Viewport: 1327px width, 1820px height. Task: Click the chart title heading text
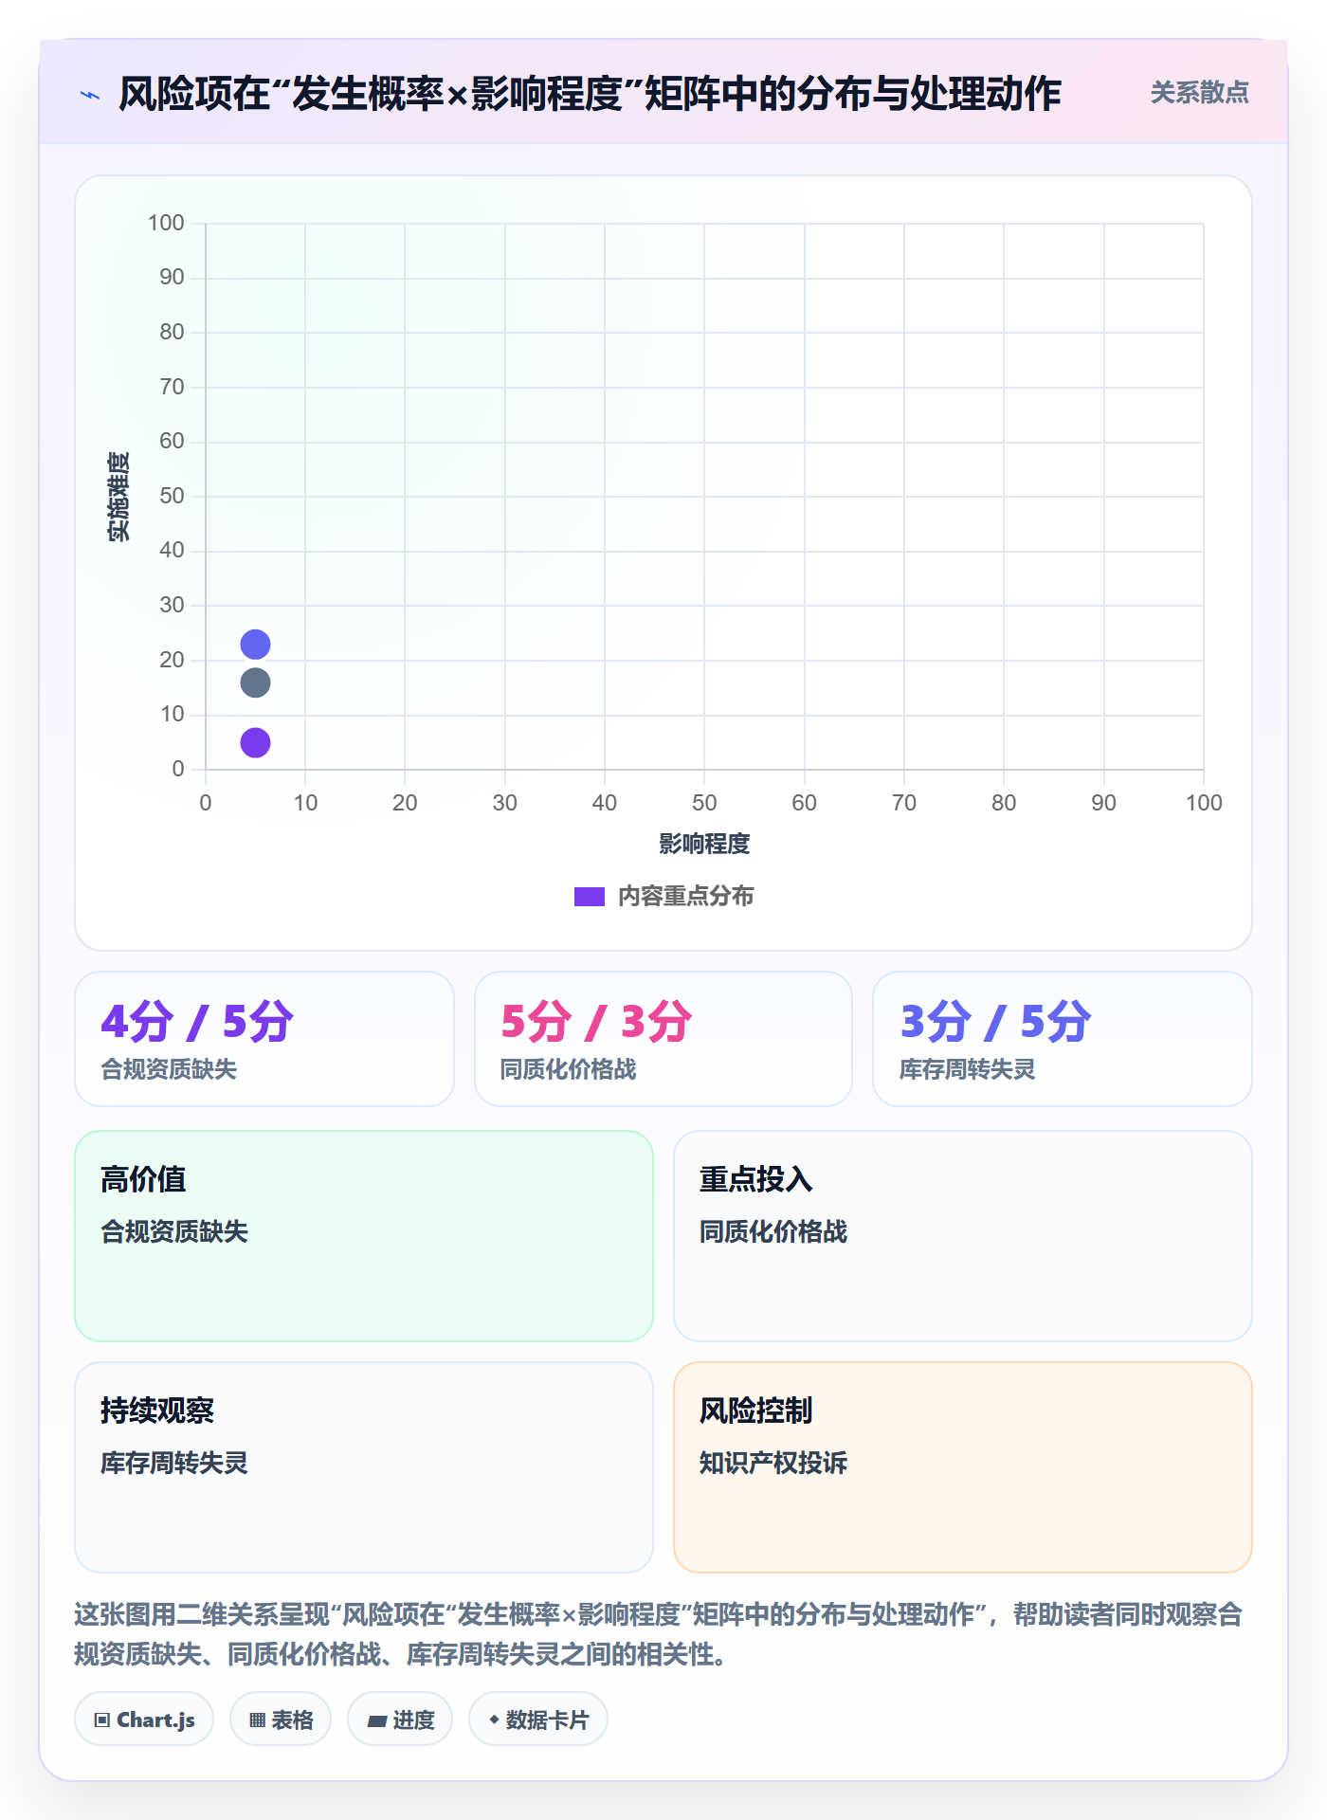tap(590, 94)
